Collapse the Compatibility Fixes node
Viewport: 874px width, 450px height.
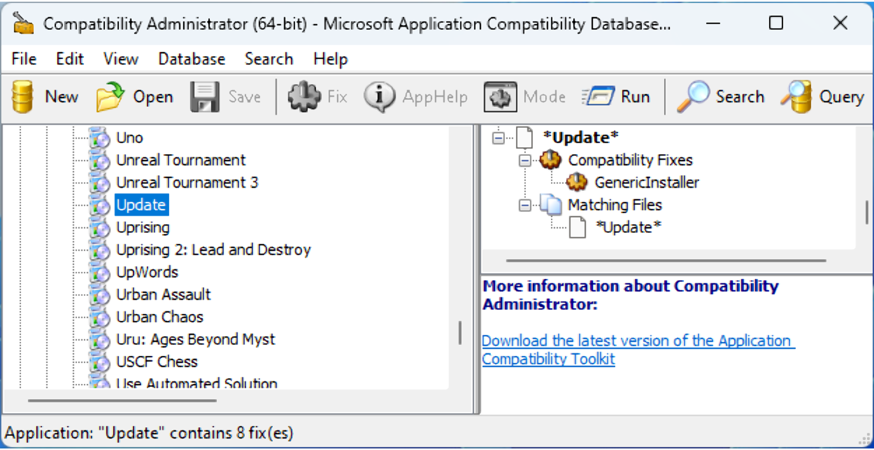[525, 160]
